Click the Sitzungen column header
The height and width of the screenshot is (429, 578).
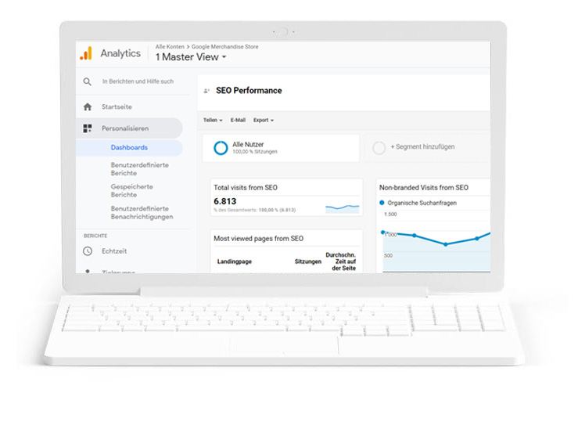tap(308, 261)
